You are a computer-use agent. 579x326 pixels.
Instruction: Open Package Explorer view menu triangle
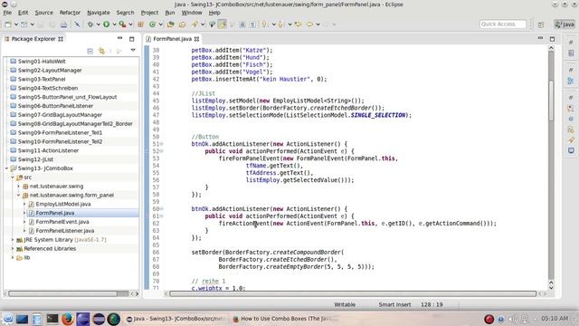[x=133, y=51]
